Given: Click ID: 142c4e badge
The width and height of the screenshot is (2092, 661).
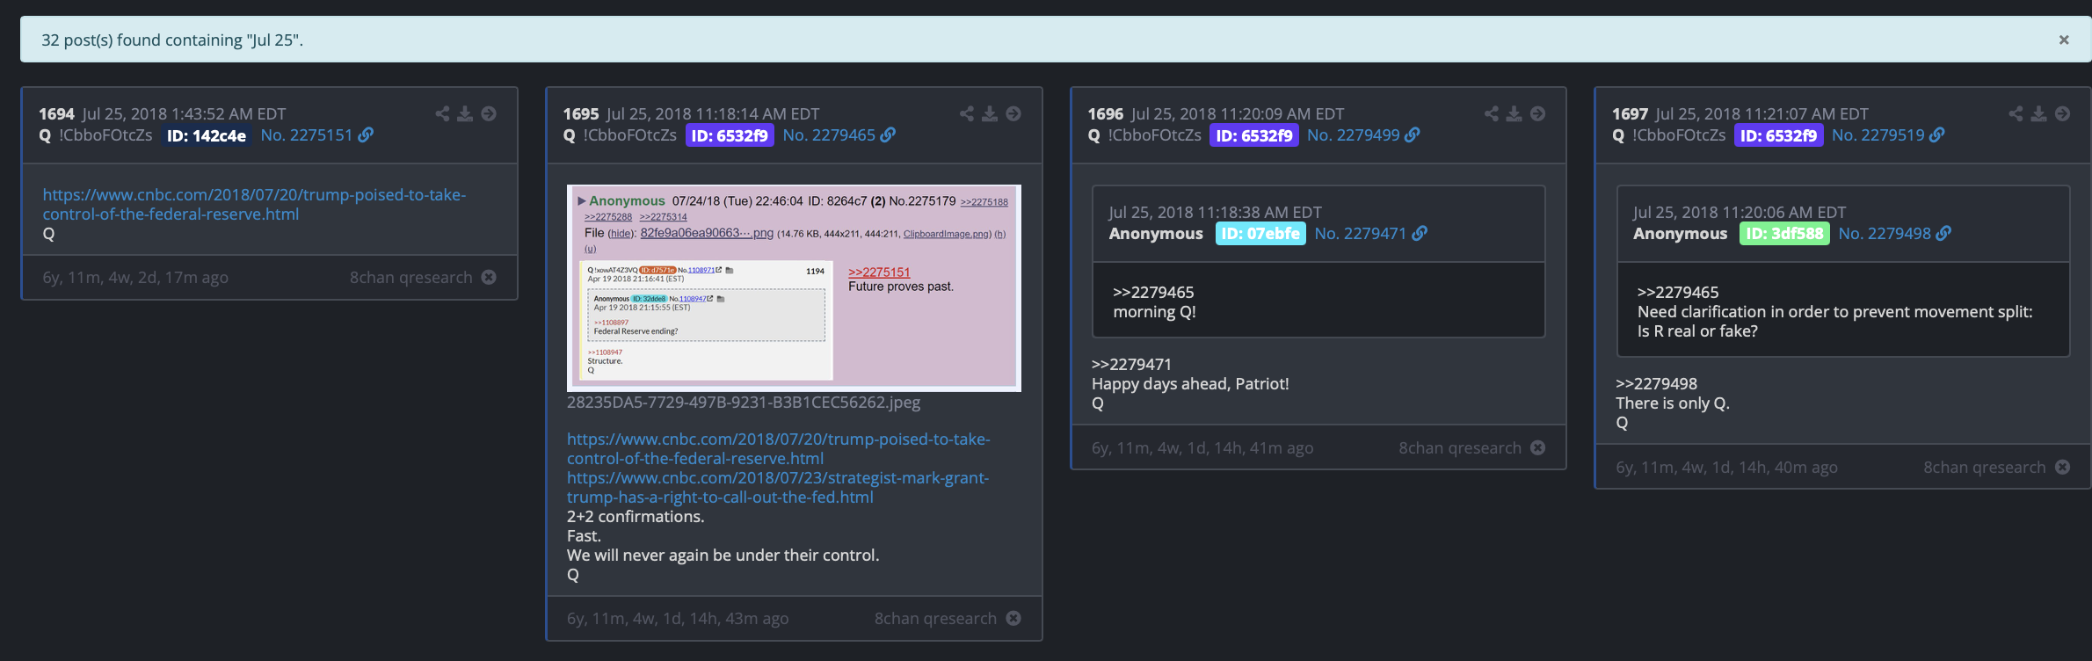Looking at the screenshot, I should pyautogui.click(x=207, y=135).
